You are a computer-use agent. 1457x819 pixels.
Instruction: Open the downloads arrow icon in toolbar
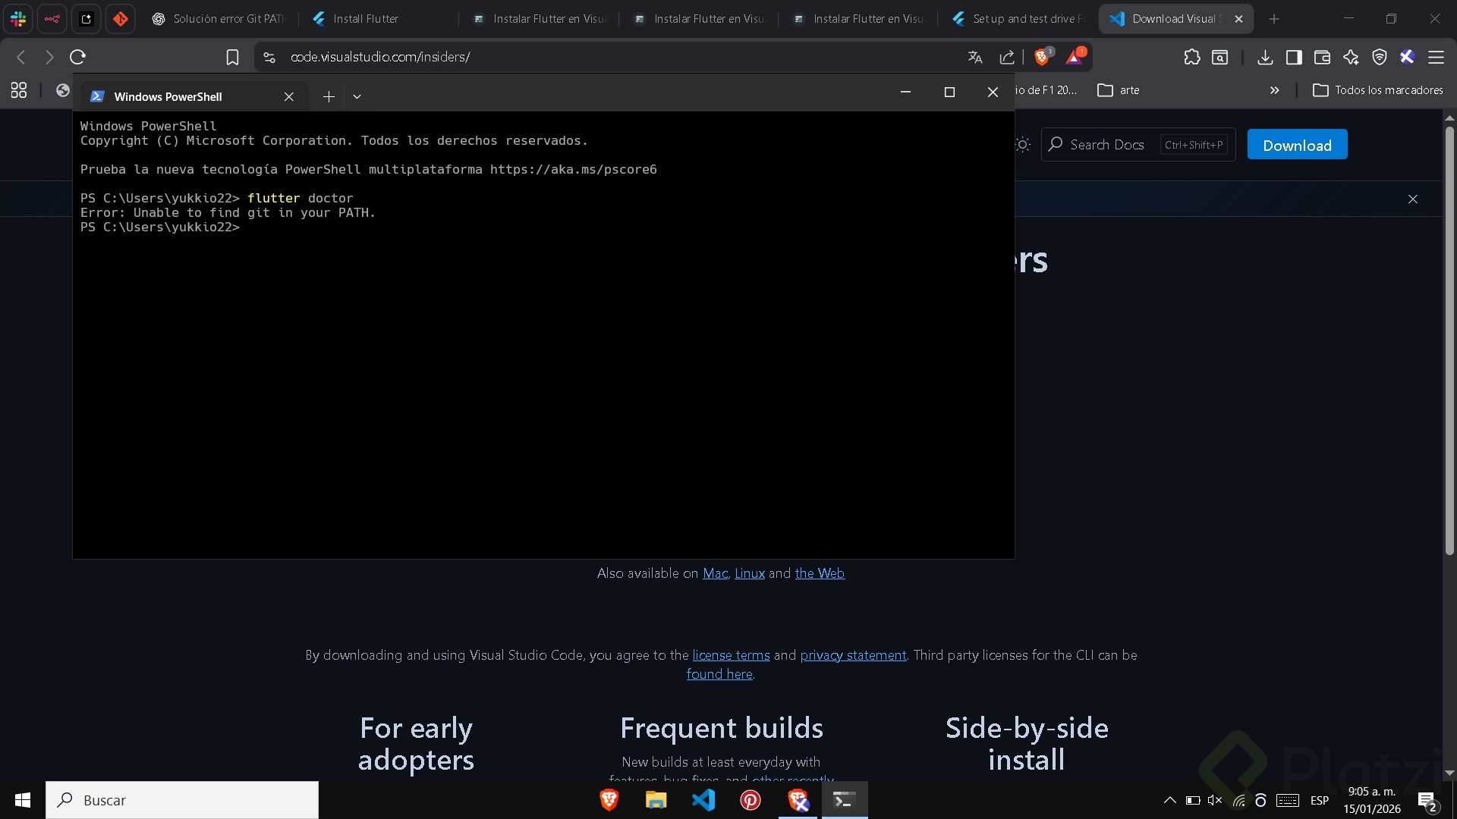(x=1264, y=57)
